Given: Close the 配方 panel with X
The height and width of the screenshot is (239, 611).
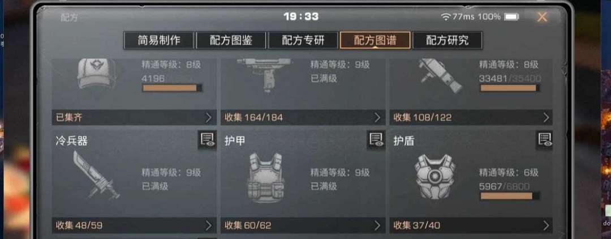Looking at the screenshot, I should point(542,17).
